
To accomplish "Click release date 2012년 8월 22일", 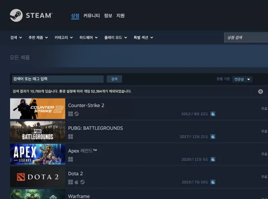I will (x=195, y=114).
